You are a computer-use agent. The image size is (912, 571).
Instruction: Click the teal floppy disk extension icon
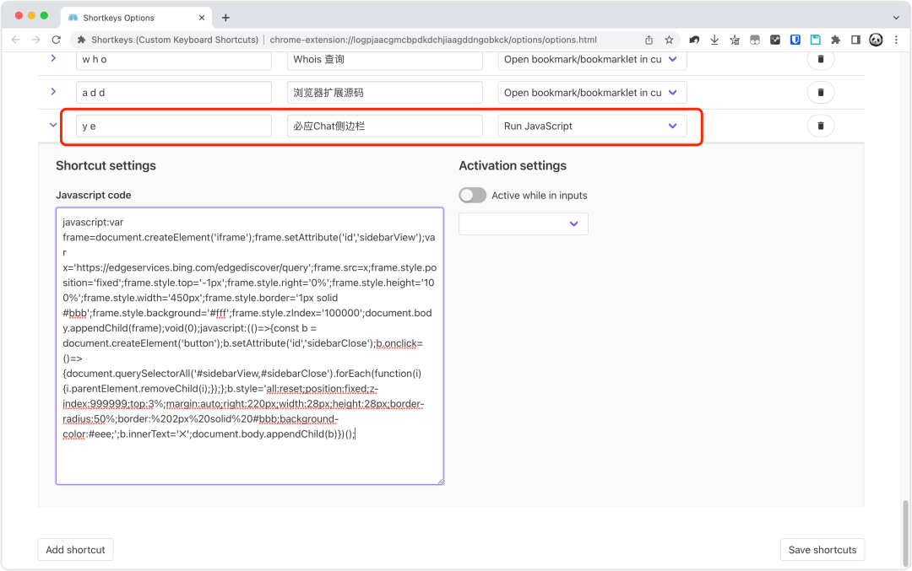tap(816, 40)
